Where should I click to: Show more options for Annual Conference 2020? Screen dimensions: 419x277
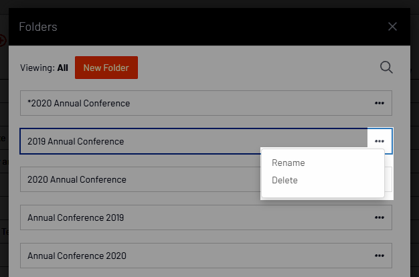(x=380, y=256)
